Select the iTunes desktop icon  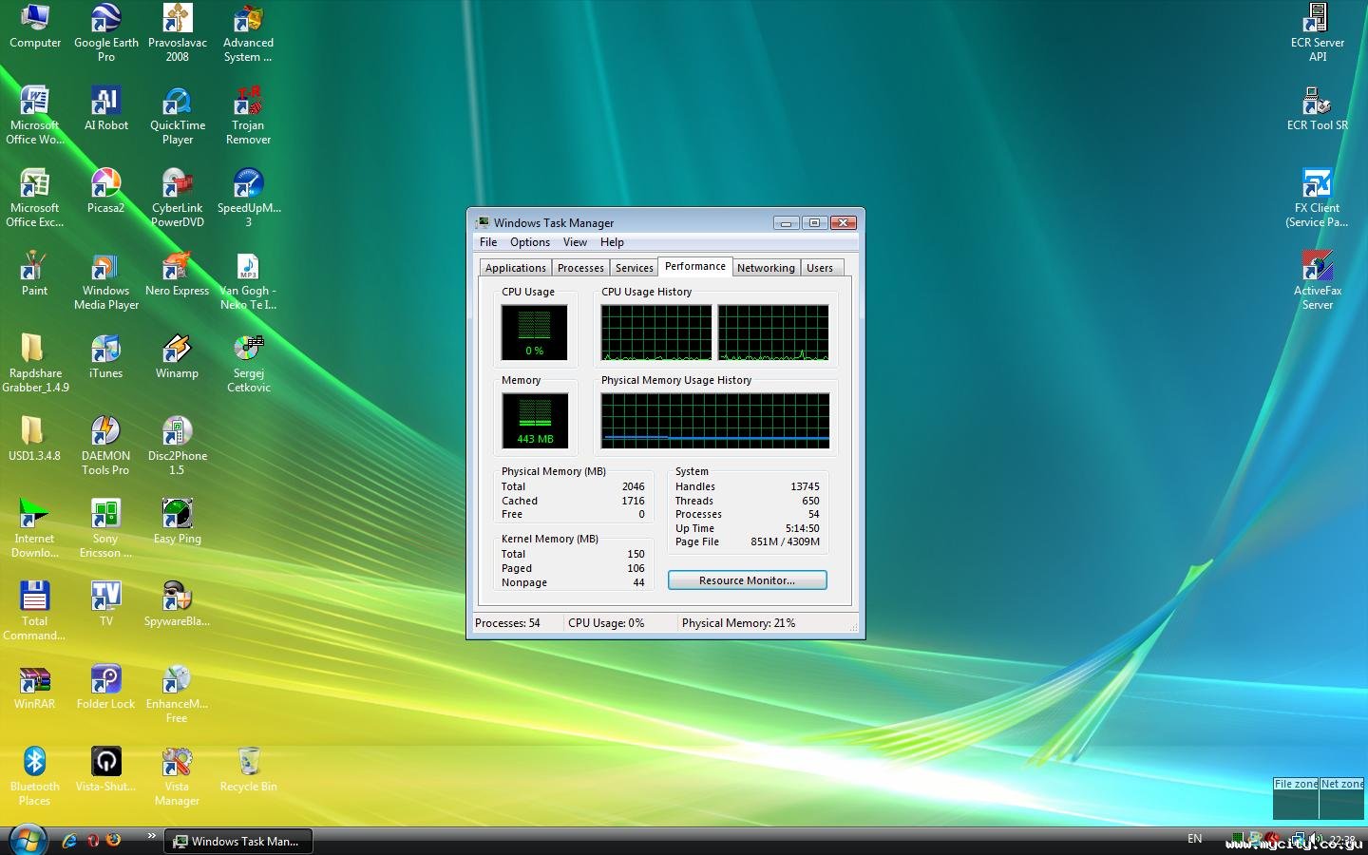click(x=105, y=351)
